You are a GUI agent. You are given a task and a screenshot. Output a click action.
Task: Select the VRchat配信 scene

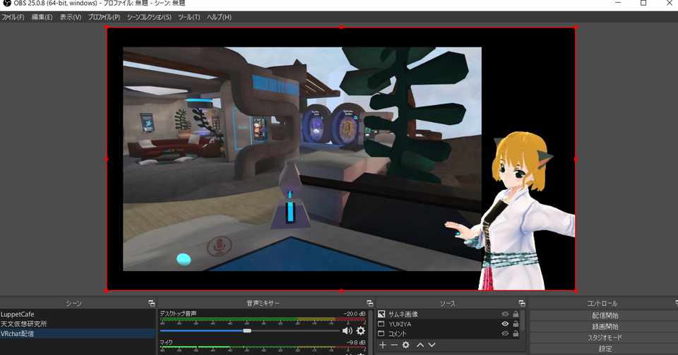78,334
